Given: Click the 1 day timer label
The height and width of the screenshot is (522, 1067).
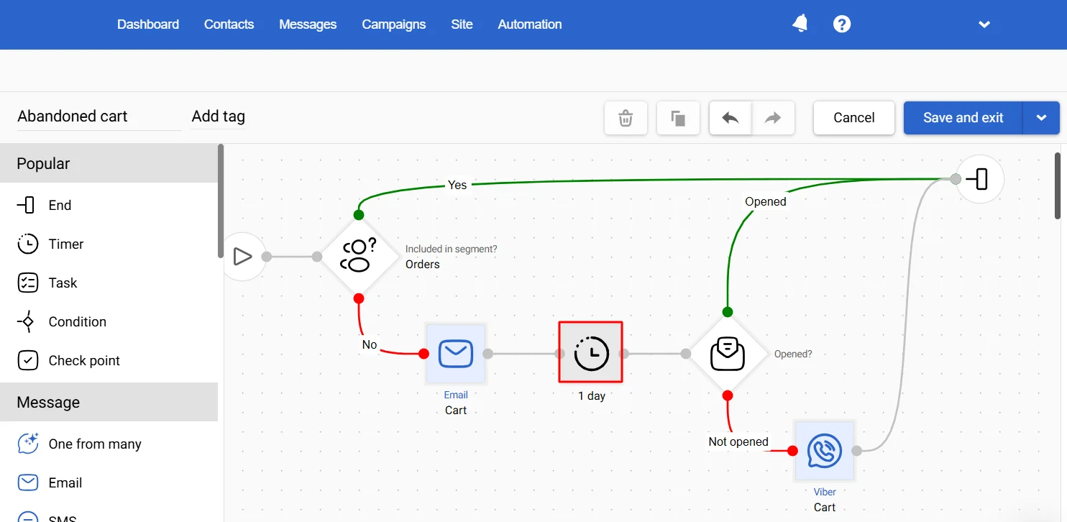Looking at the screenshot, I should tap(592, 395).
